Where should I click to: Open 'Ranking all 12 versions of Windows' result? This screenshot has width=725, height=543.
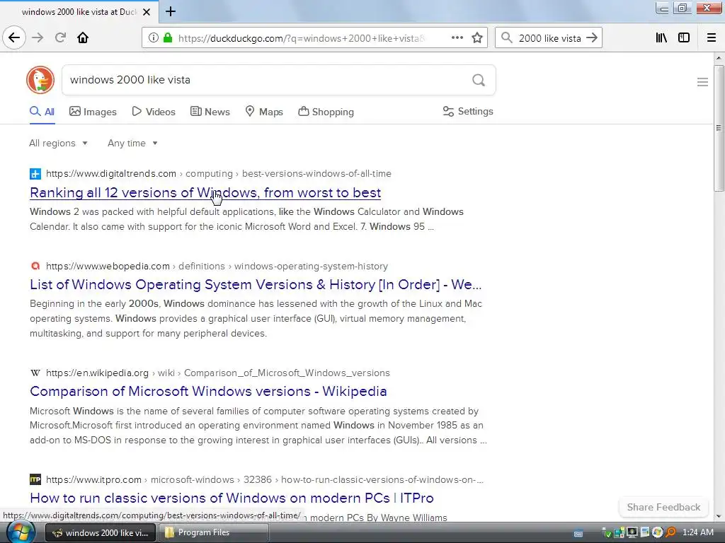point(205,192)
